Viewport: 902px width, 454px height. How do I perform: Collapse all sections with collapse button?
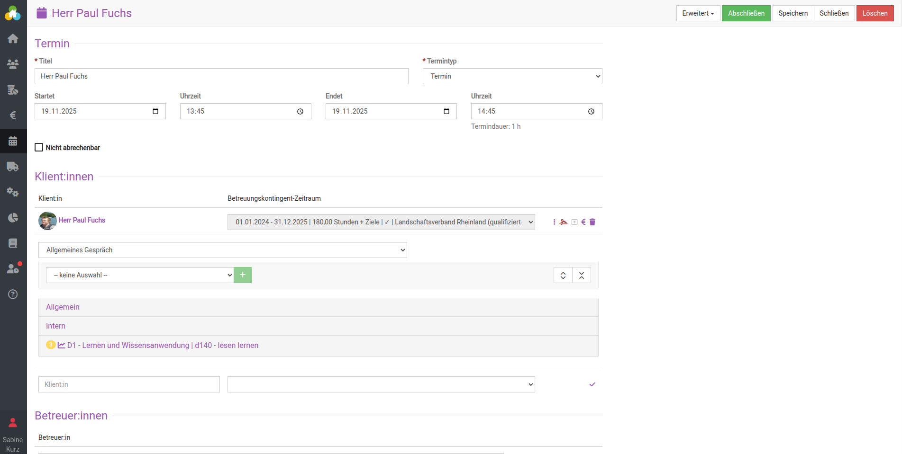(582, 275)
